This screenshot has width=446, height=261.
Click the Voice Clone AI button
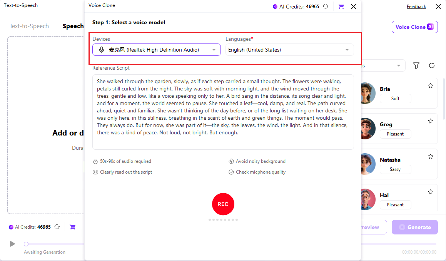tap(414, 27)
